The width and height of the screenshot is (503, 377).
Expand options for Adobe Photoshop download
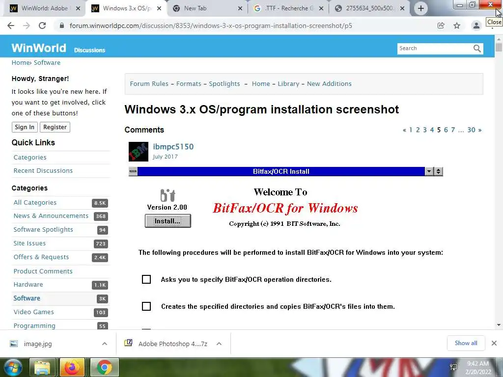[x=219, y=344]
